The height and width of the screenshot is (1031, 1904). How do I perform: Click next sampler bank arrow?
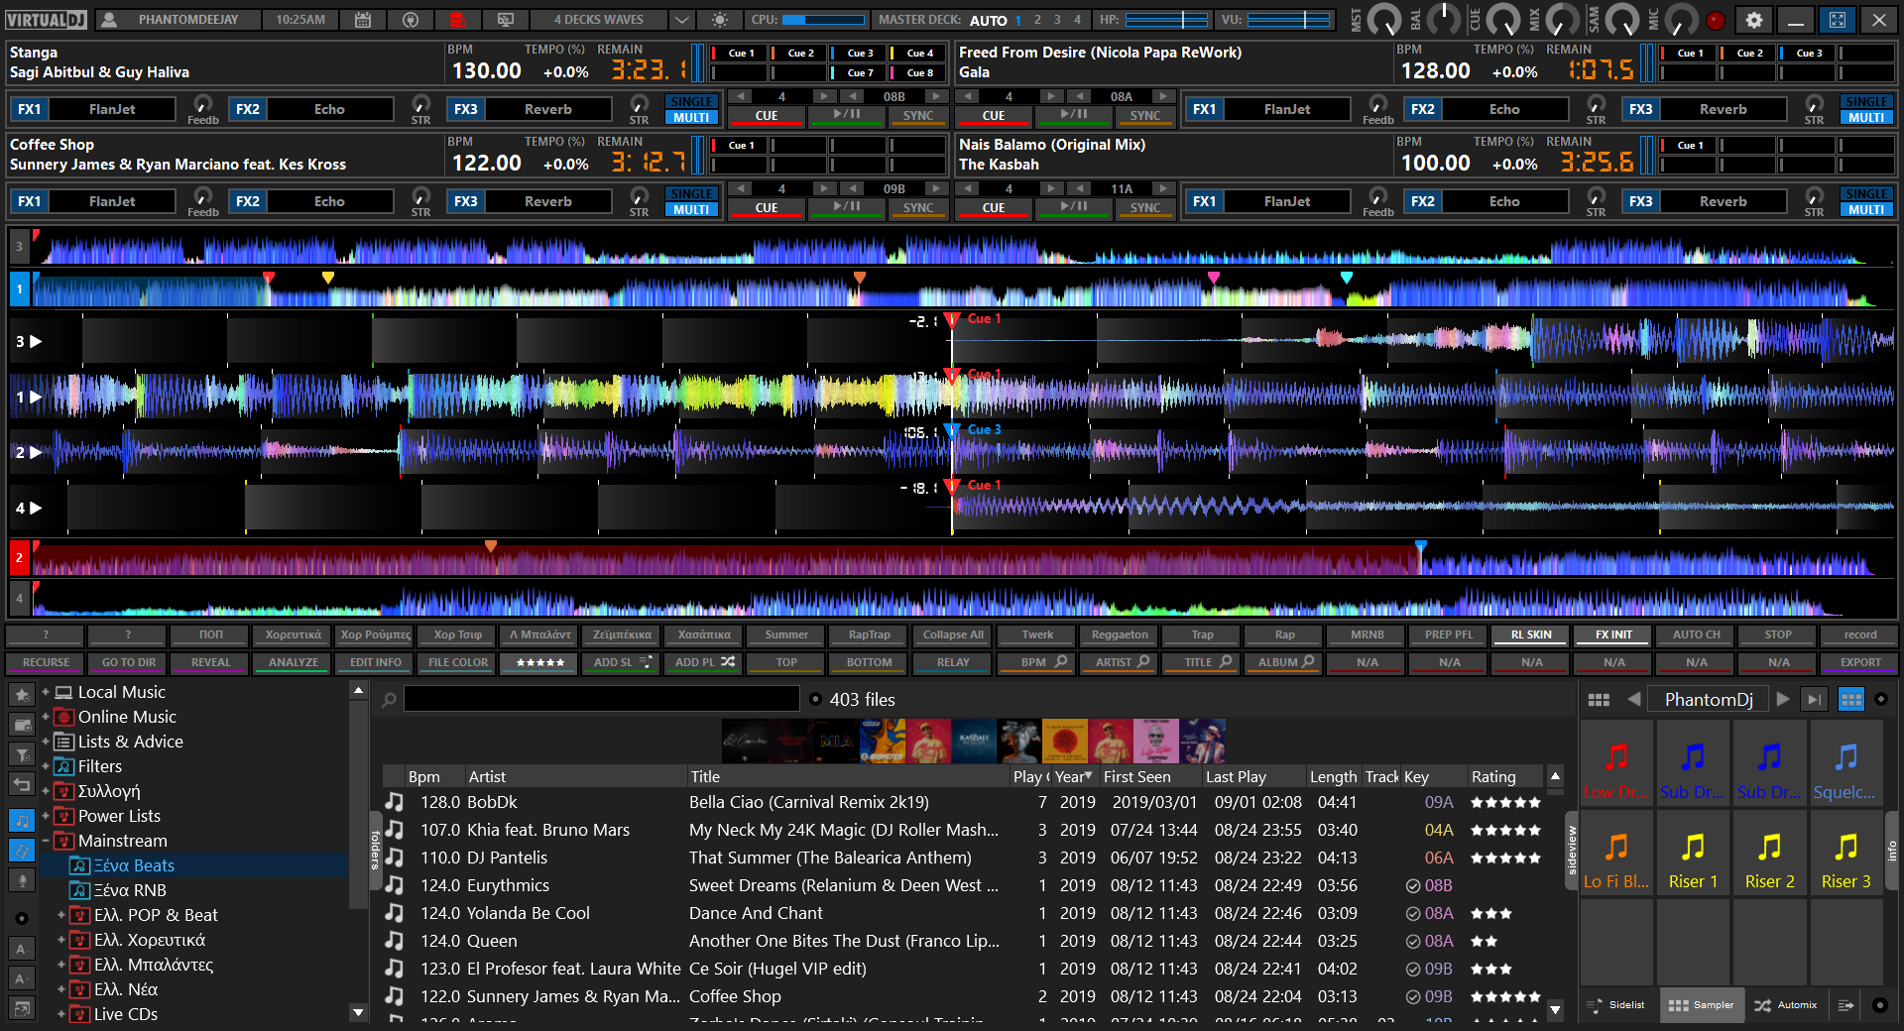(1783, 700)
